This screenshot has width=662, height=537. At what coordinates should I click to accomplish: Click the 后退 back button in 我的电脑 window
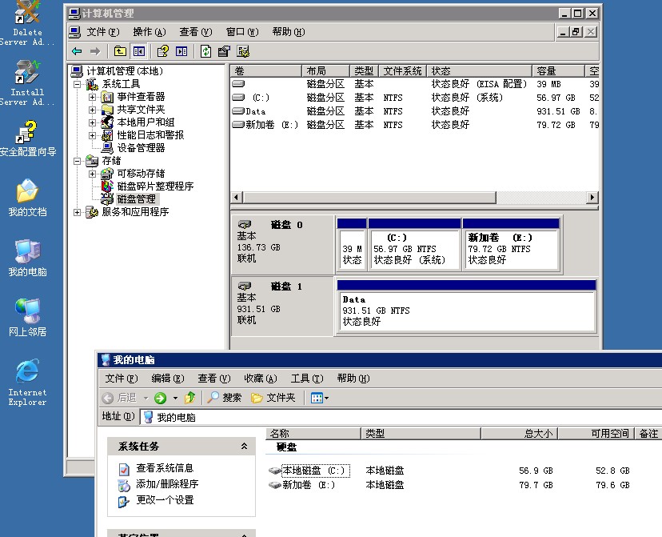119,398
